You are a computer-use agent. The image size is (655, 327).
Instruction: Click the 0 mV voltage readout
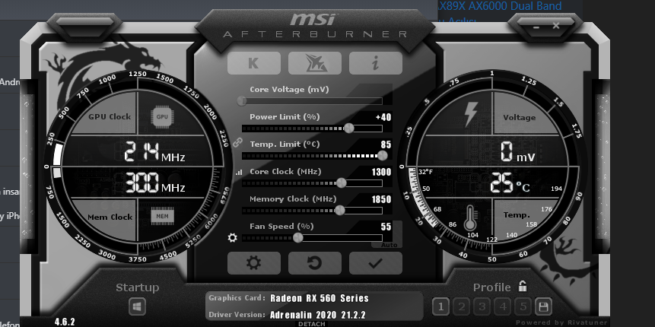(517, 152)
